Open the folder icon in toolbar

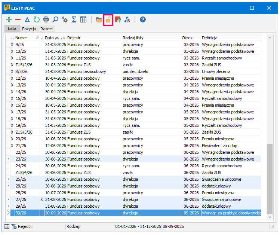tap(99, 20)
